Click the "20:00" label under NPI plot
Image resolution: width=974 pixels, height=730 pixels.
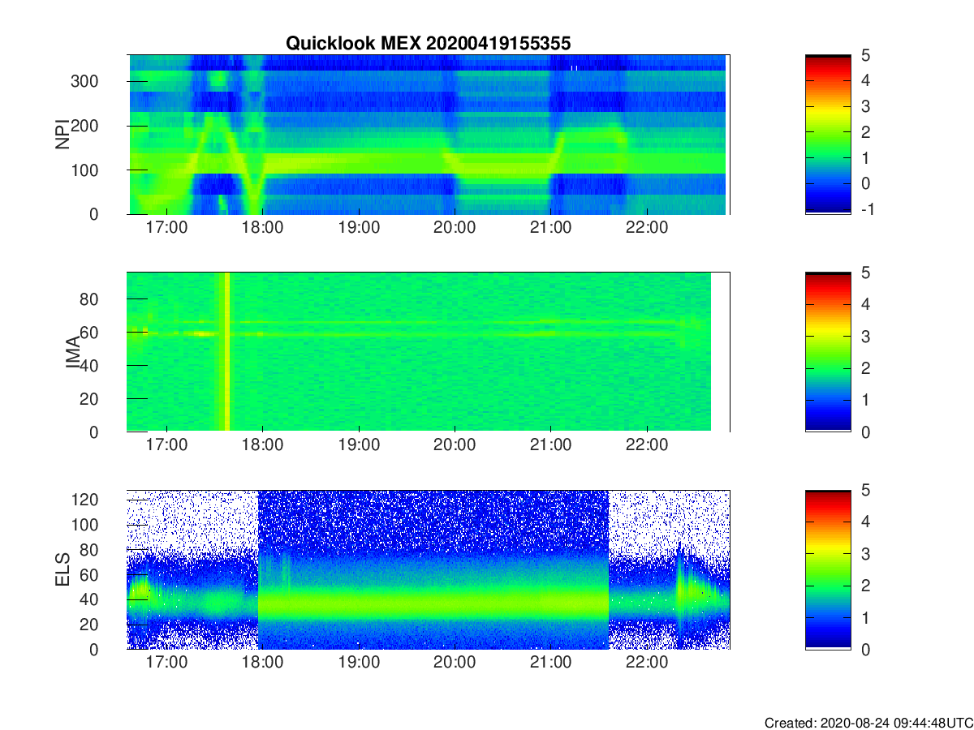(x=455, y=227)
